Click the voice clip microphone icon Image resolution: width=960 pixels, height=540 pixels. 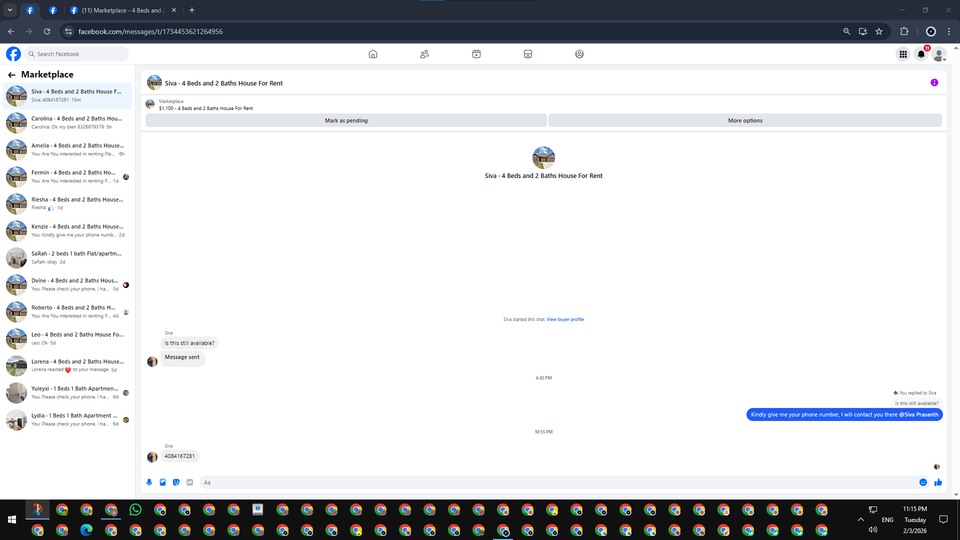(149, 482)
